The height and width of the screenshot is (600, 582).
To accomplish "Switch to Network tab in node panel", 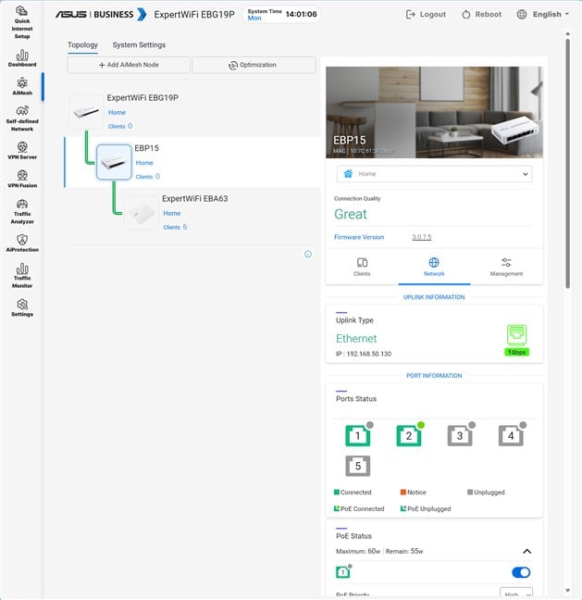I will [434, 267].
